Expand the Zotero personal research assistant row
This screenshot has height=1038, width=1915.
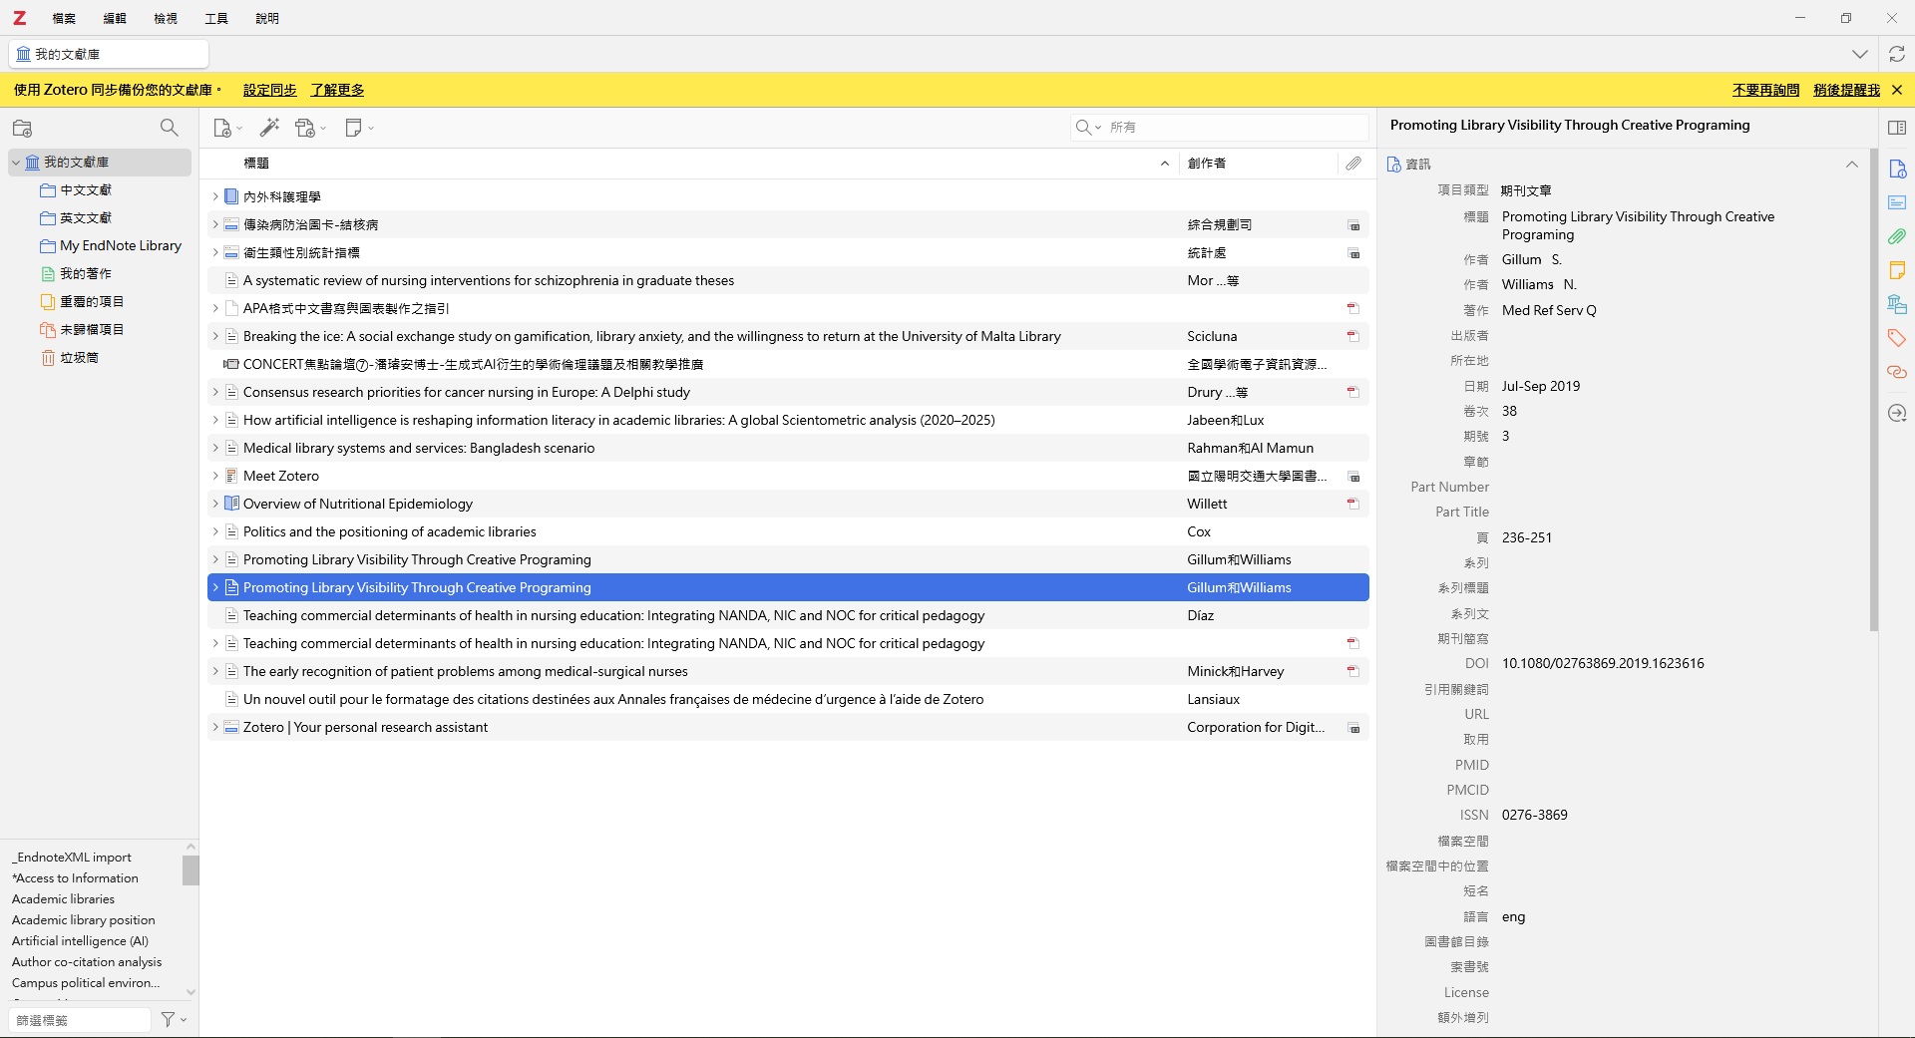[214, 727]
